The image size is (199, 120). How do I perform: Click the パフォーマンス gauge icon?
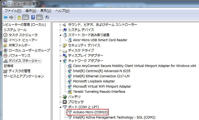point(5,56)
